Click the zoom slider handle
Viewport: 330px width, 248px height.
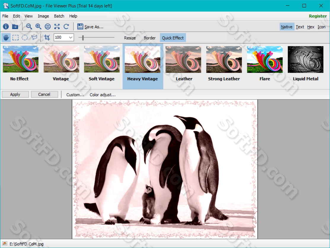point(83,38)
